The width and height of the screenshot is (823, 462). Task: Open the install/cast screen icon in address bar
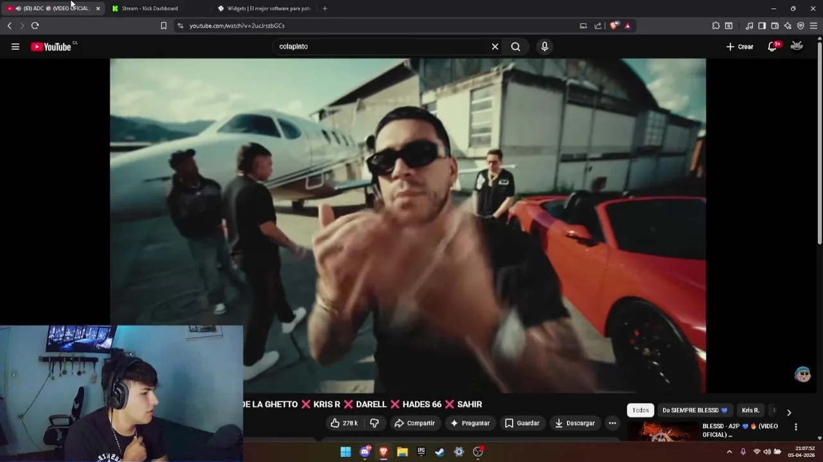click(x=583, y=26)
